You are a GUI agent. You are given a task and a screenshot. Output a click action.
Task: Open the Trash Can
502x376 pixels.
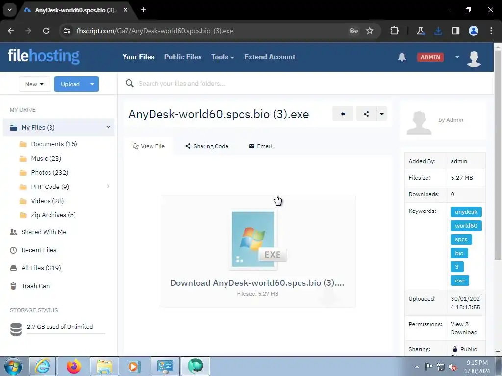tap(35, 286)
